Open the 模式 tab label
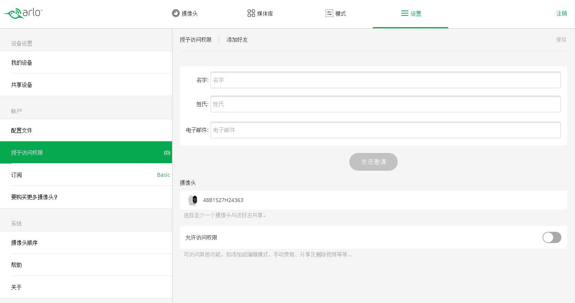575x303 pixels. point(341,14)
